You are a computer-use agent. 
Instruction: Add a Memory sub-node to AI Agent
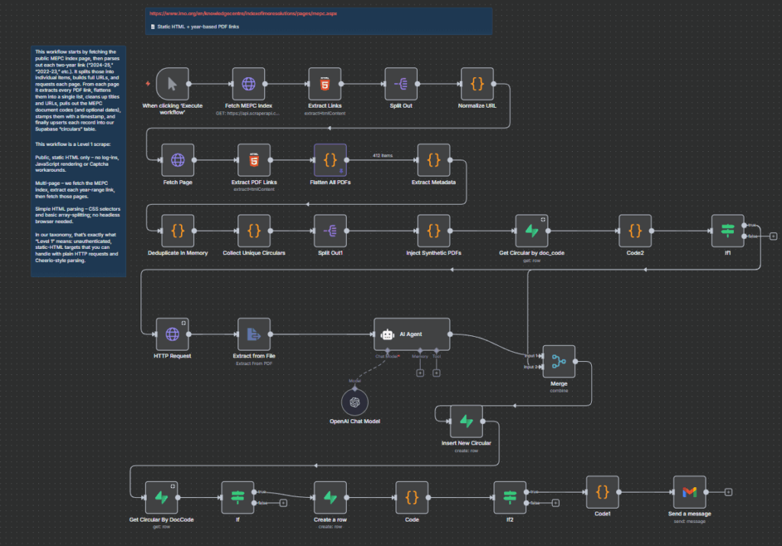pos(420,373)
